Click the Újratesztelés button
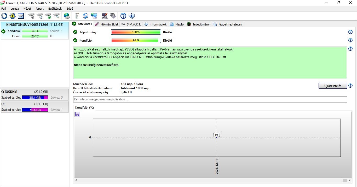This screenshot has width=357, height=187. [333, 86]
